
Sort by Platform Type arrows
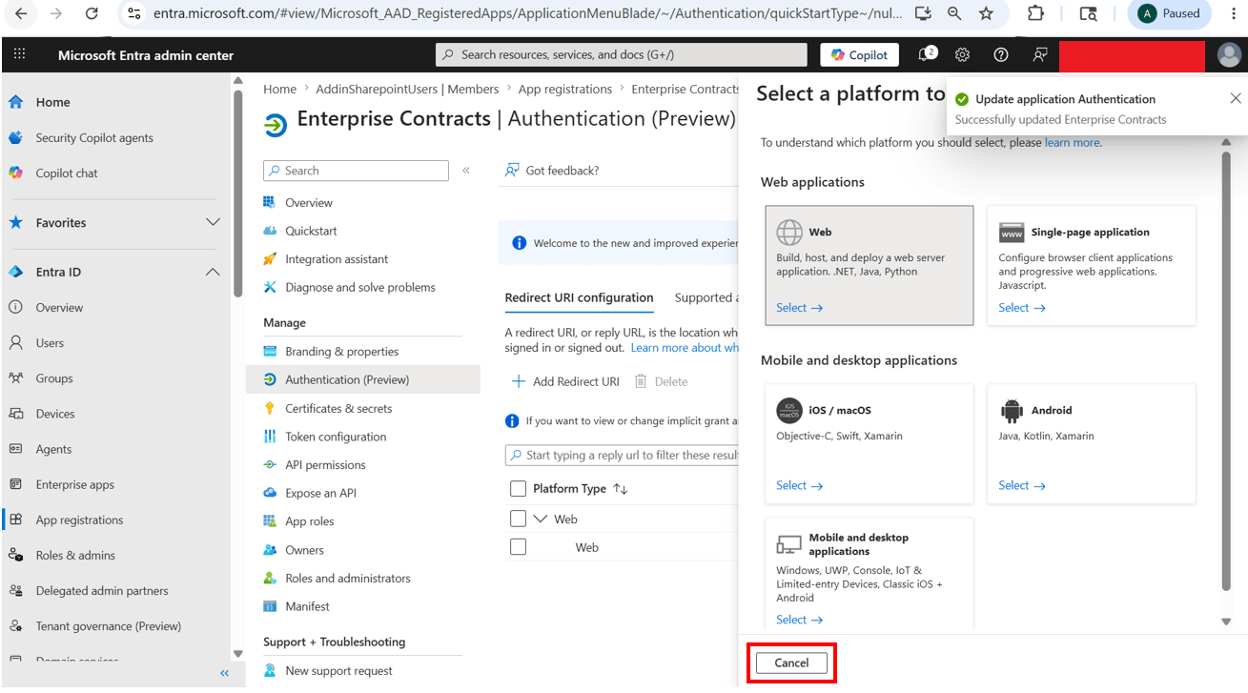(x=621, y=489)
